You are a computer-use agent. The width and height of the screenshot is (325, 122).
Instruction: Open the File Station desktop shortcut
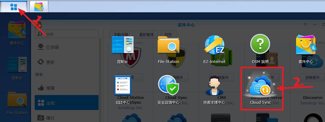pos(17,103)
